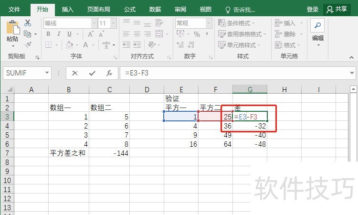Toggle Center alignment for text

click(137, 34)
